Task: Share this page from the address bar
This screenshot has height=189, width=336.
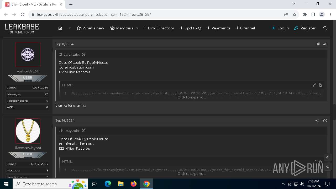Action: point(286,14)
